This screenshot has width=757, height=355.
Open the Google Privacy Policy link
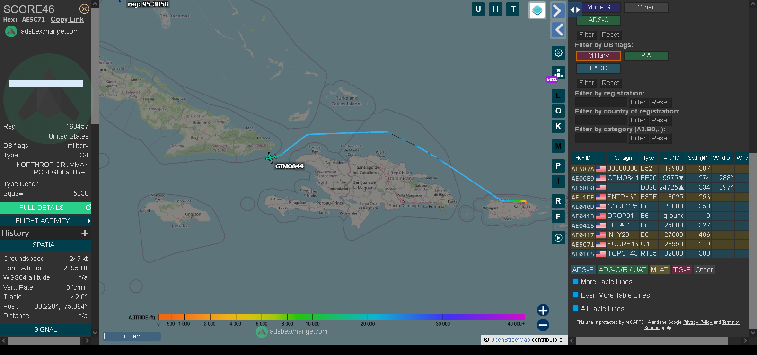coord(697,322)
